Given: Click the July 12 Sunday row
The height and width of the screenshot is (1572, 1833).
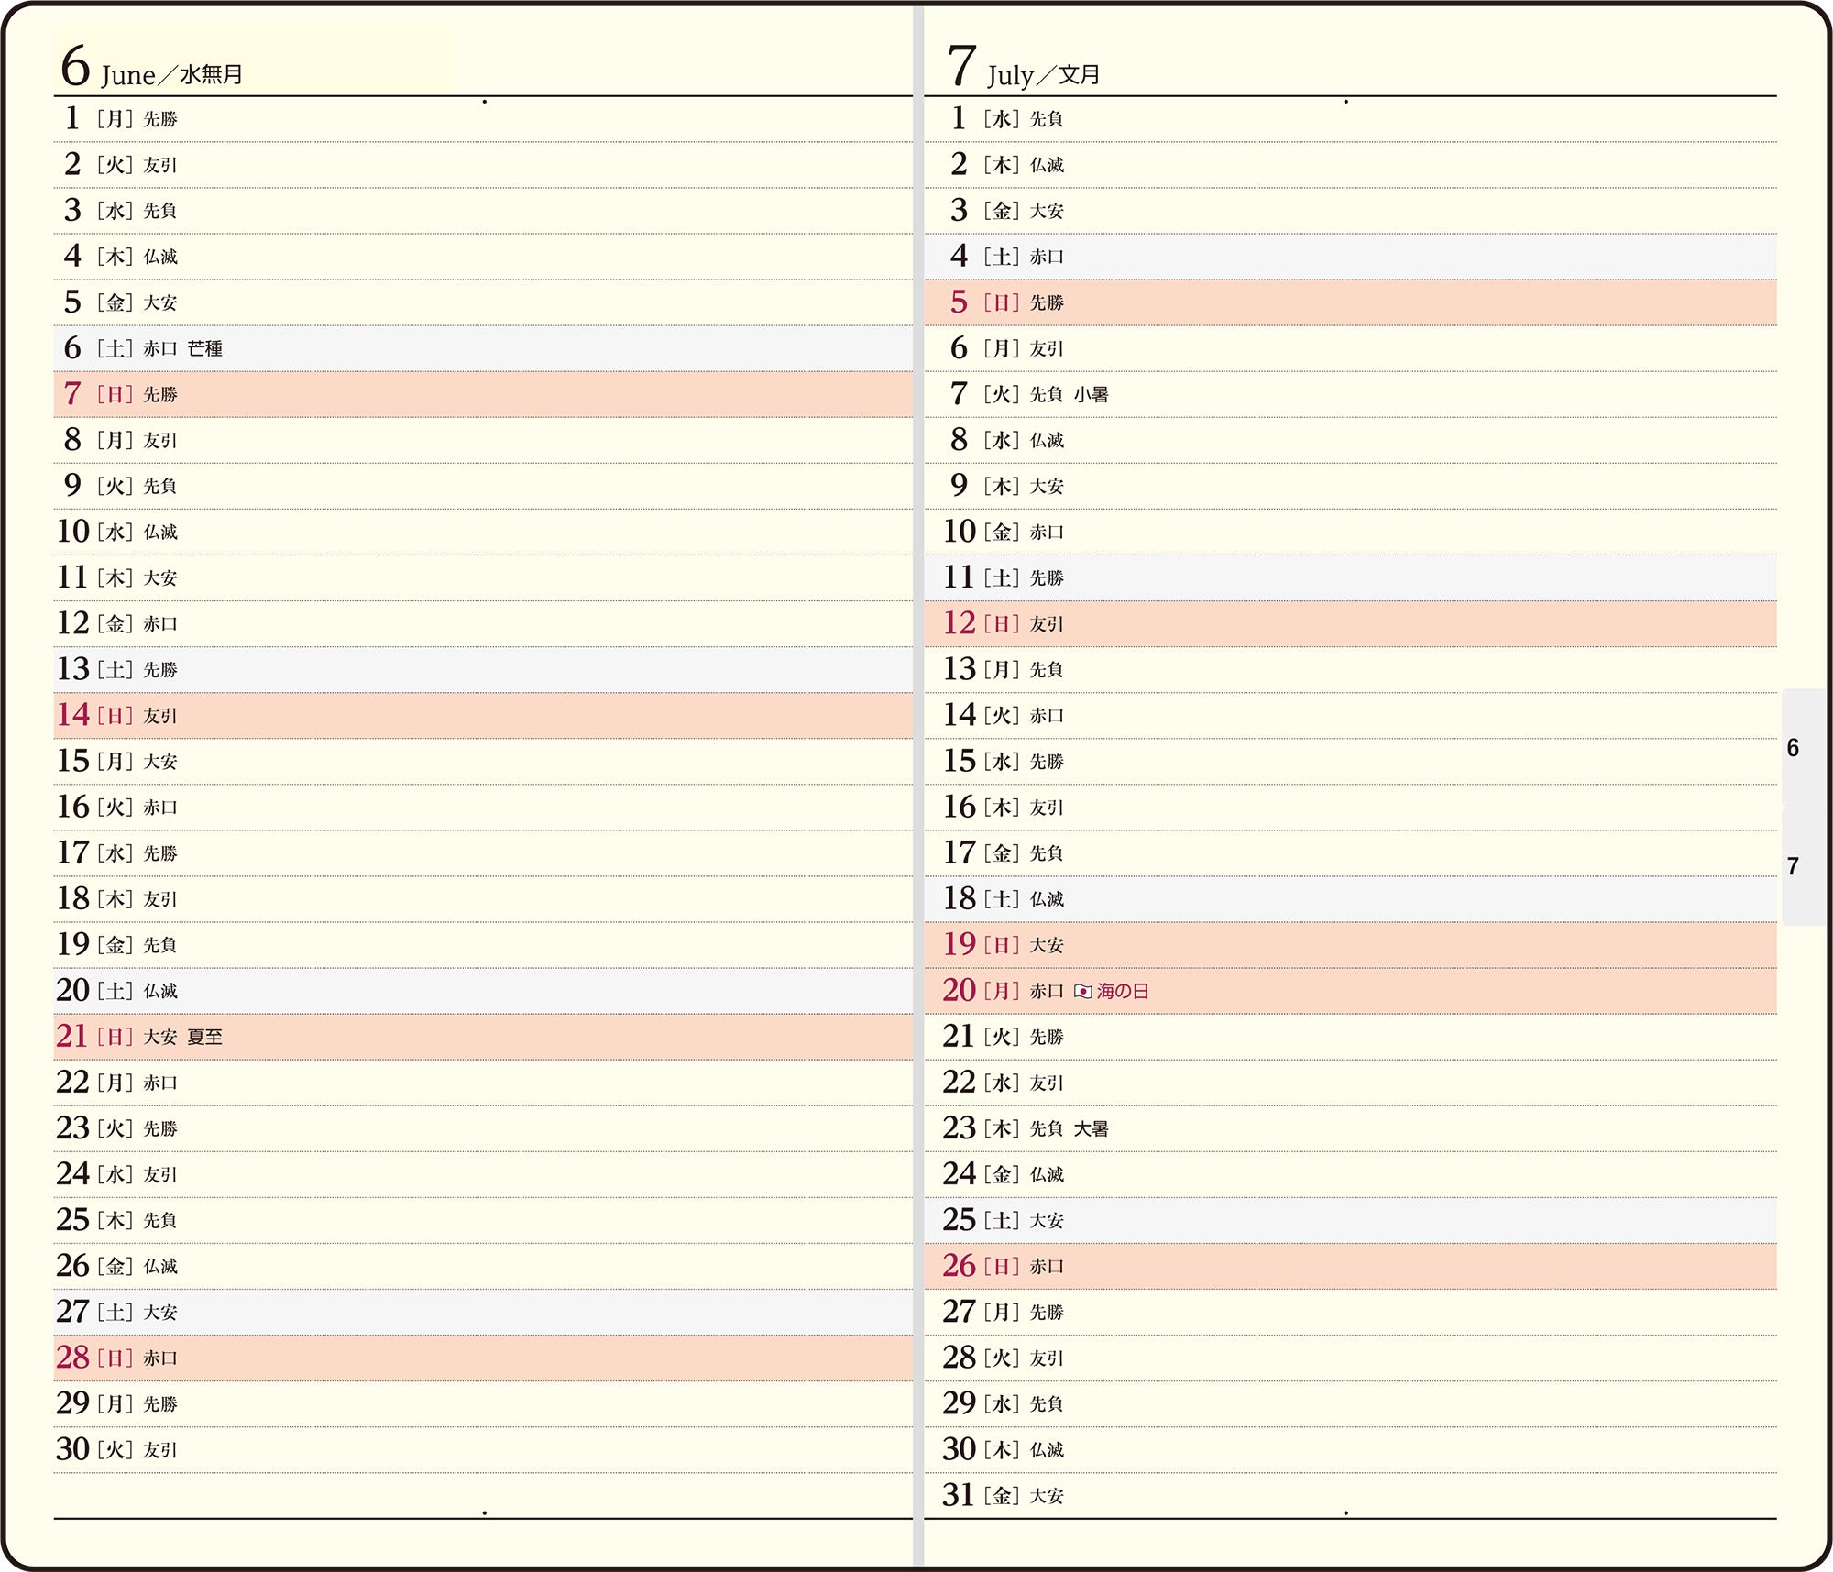Looking at the screenshot, I should click(x=1350, y=624).
